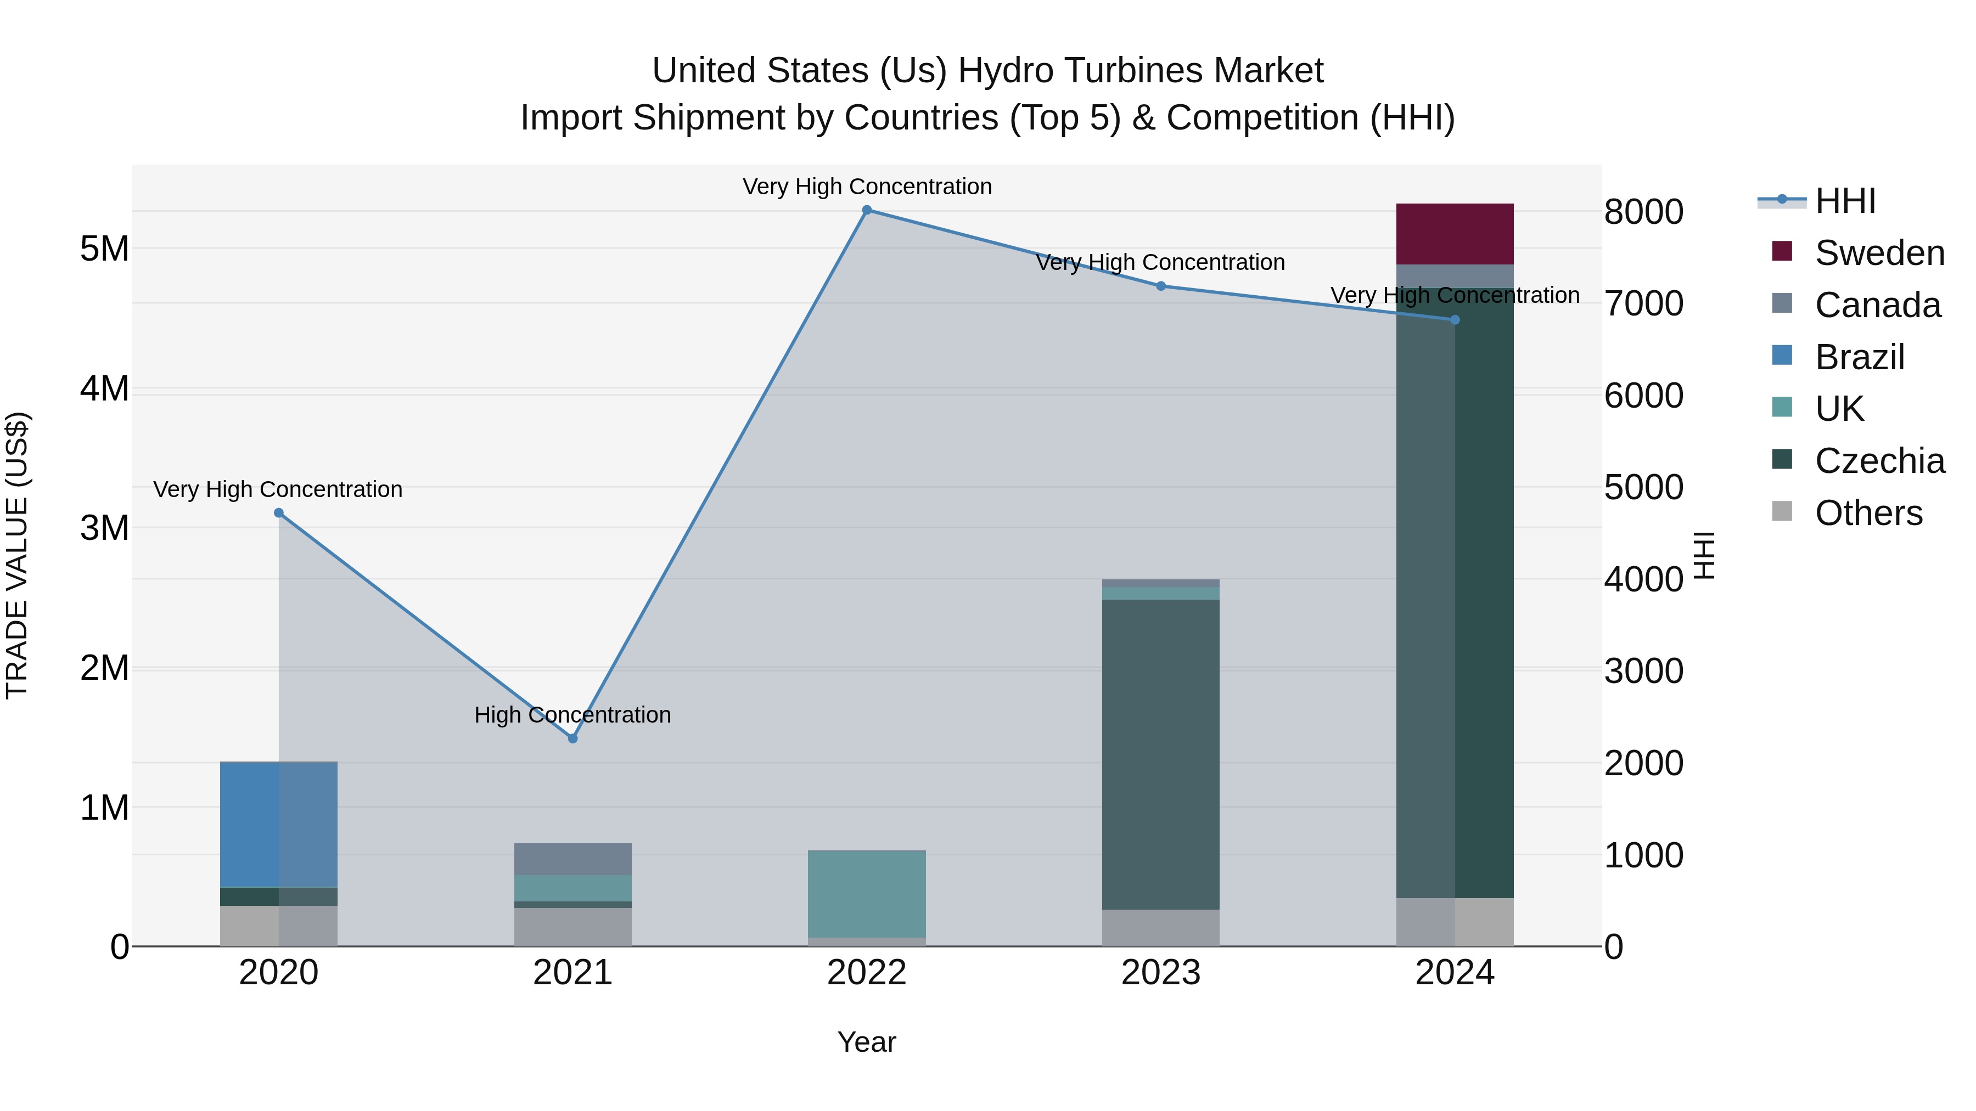Click the 2024 HHI data point

[x=1455, y=320]
